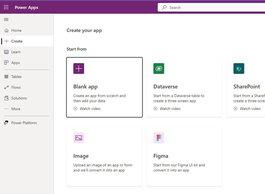The width and height of the screenshot is (265, 194).
Task: Click the Image picture icon
Action: 79,138
